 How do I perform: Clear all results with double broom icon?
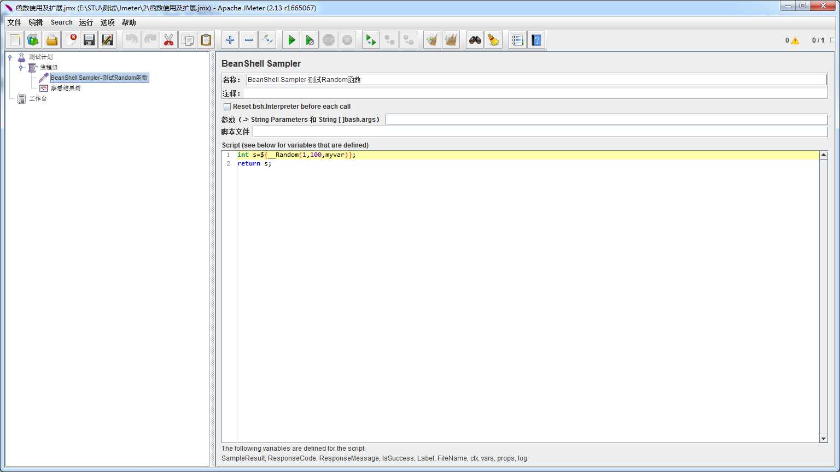click(451, 40)
